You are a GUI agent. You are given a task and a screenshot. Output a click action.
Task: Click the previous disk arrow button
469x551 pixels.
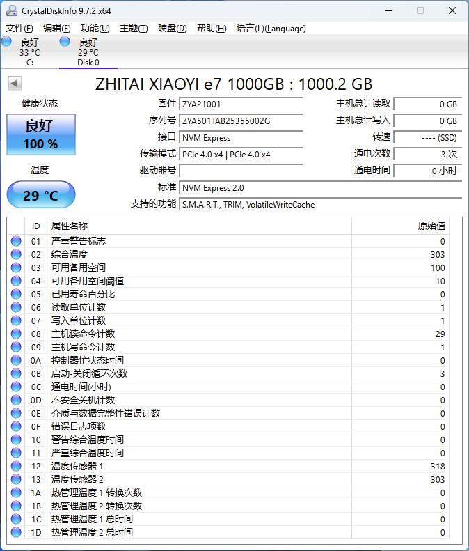[x=15, y=84]
